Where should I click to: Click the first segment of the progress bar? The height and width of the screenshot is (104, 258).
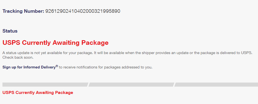click(x=45, y=84)
